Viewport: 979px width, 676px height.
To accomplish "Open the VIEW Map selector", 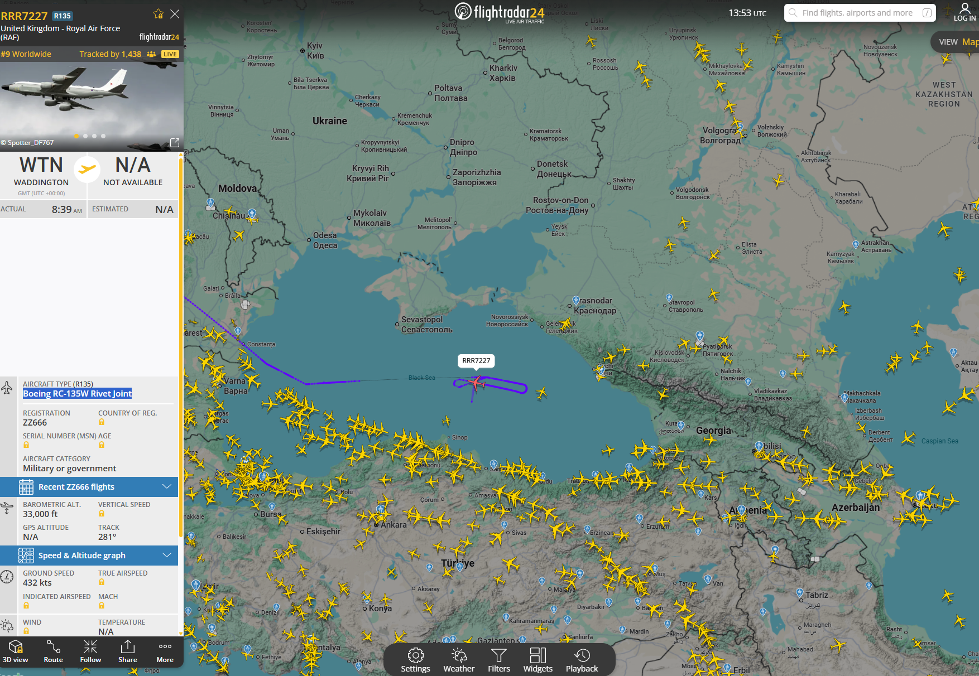I will [x=957, y=42].
